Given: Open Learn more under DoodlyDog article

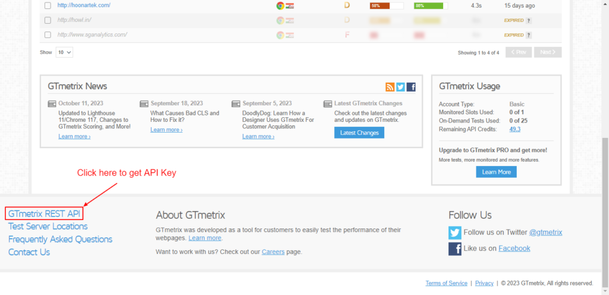Looking at the screenshot, I should click(258, 137).
